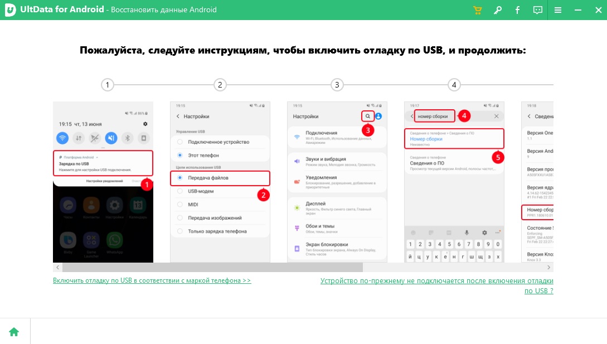Click the right arrow of horizontal scrollbar

click(548, 267)
